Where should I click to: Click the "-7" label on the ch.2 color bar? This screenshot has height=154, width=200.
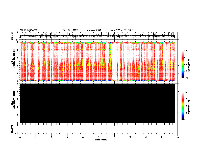[186, 99]
